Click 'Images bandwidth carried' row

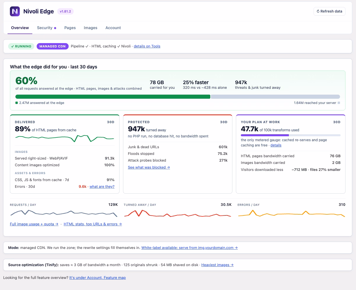click(291, 163)
